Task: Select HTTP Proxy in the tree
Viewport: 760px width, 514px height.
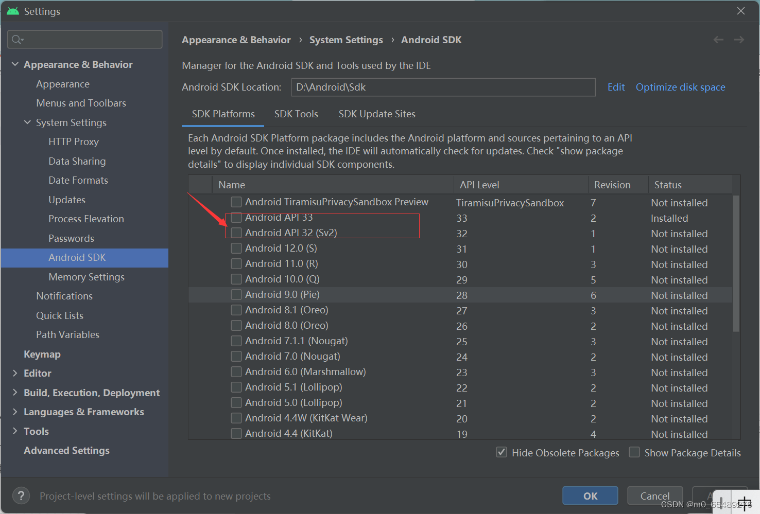Action: tap(74, 141)
